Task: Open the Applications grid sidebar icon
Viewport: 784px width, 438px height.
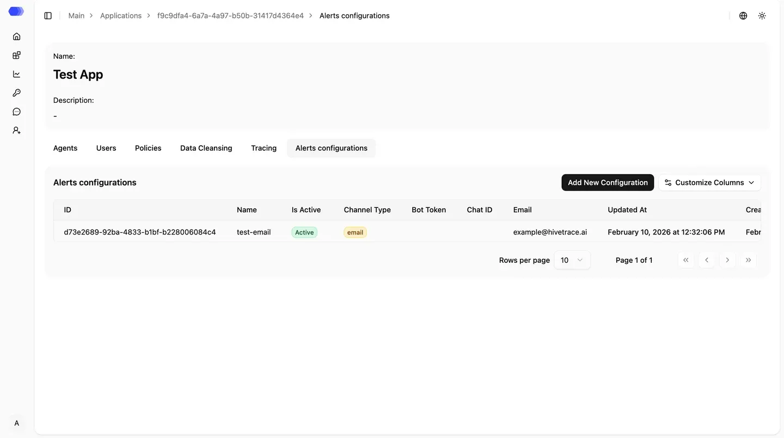Action: [17, 55]
